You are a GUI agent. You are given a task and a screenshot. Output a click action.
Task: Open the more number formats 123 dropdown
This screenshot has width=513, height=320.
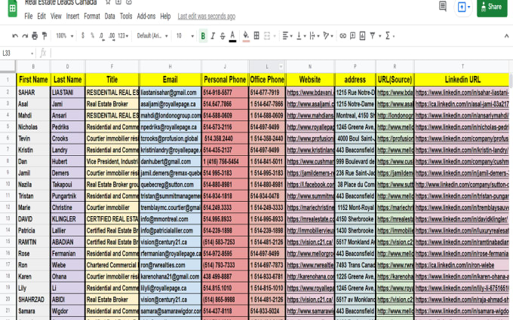click(x=123, y=36)
